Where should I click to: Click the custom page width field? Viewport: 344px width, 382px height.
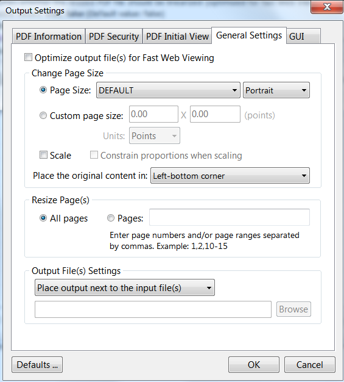point(153,114)
